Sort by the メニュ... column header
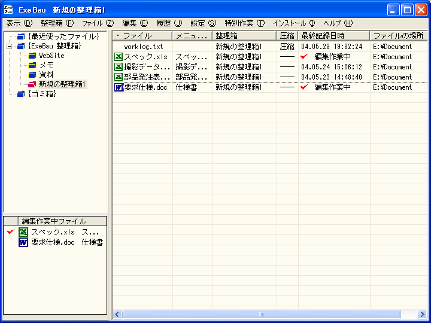431x323 pixels. click(x=192, y=36)
